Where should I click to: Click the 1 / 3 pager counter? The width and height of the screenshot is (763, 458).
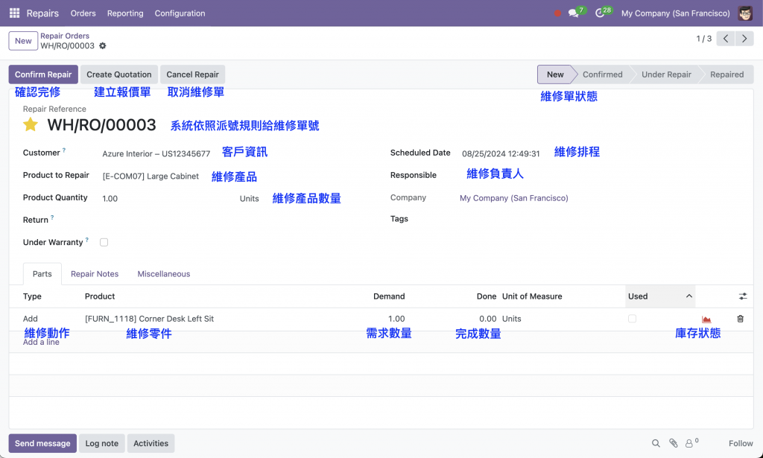click(x=703, y=39)
